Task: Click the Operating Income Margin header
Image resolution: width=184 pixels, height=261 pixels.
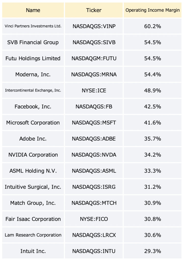Action: [153, 10]
